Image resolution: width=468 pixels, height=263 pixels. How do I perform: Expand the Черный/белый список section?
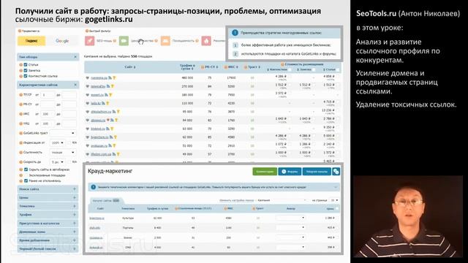(48, 248)
